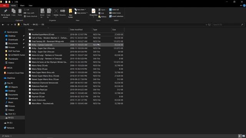Image resolution: width=246 pixels, height=138 pixels.
Task: Open New item dropdown
Action: tap(80, 10)
